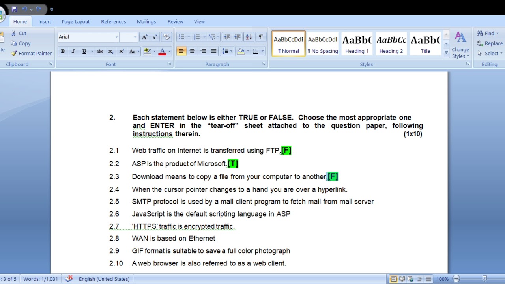Toggle Italic formatting
This screenshot has height=284, width=505.
pos(73,51)
